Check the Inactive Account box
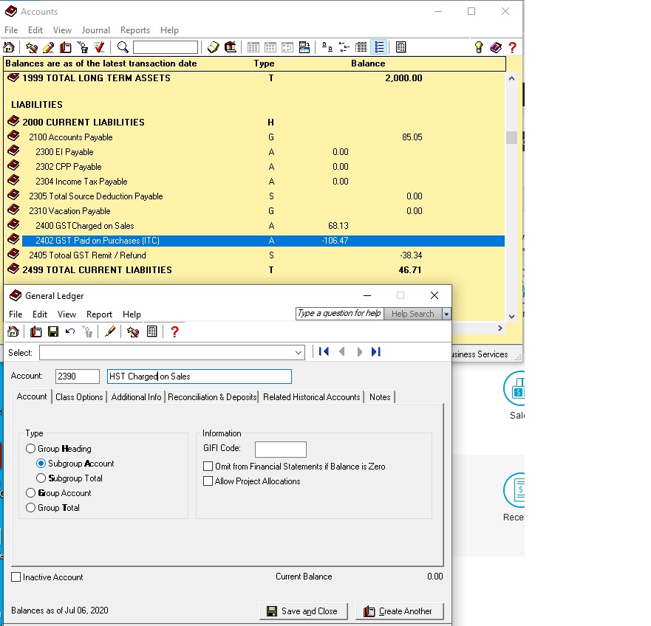 point(16,577)
